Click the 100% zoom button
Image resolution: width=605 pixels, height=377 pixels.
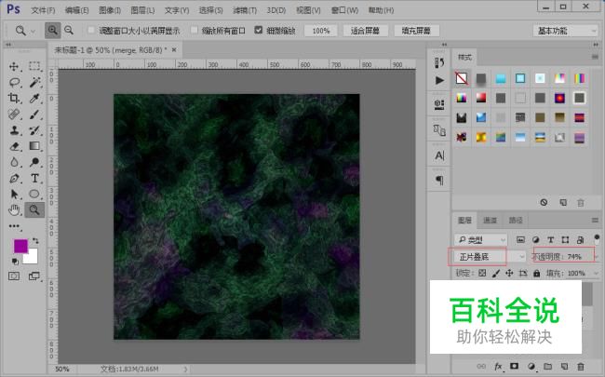point(321,31)
